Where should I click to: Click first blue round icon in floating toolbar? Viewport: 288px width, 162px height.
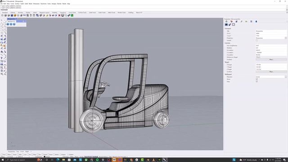point(8,24)
